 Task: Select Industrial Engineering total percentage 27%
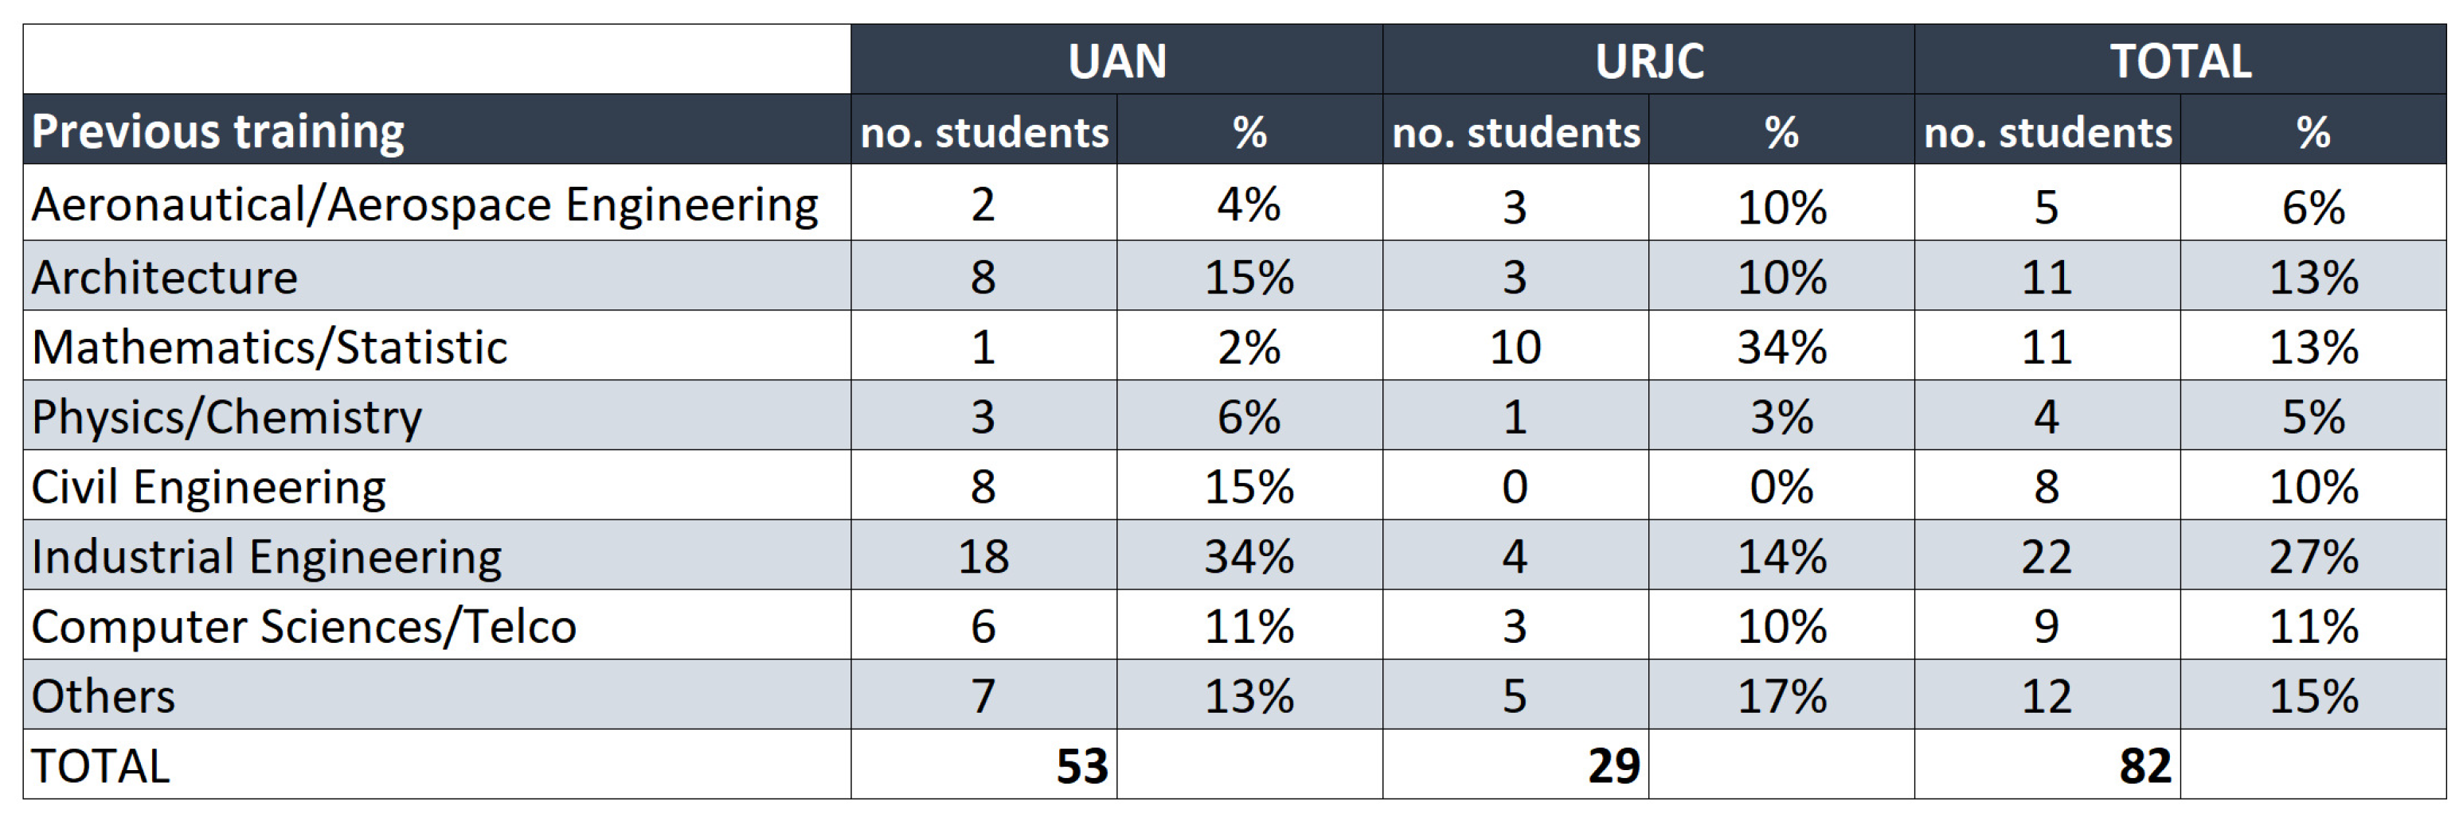[2312, 556]
